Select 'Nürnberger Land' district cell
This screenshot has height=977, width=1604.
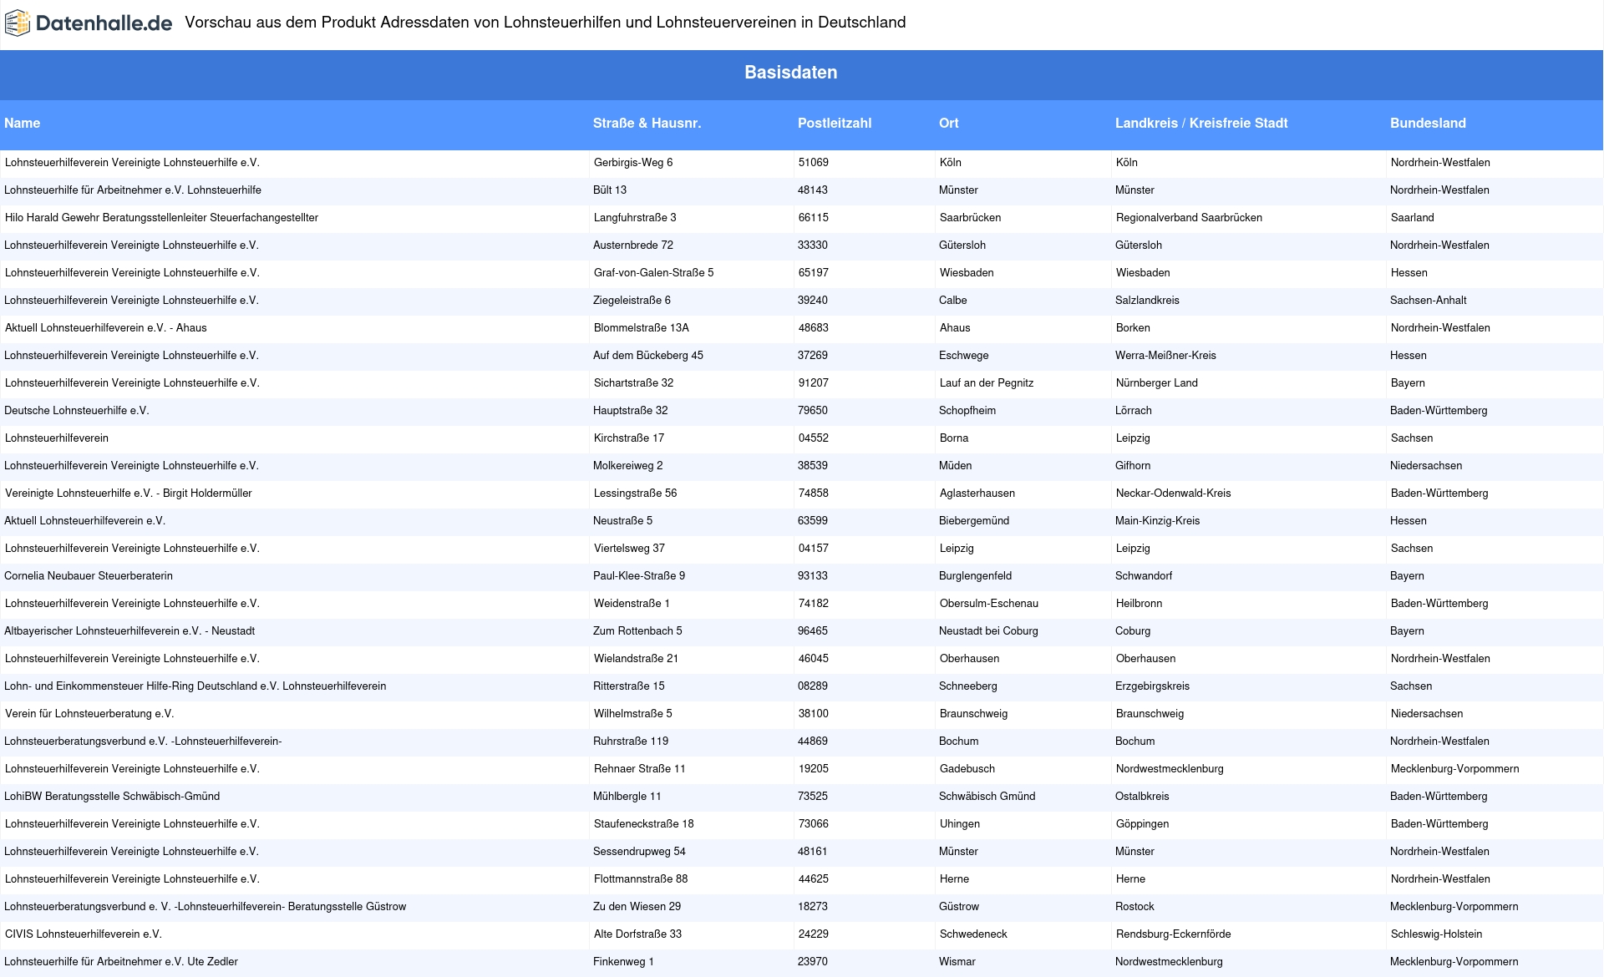coord(1157,382)
